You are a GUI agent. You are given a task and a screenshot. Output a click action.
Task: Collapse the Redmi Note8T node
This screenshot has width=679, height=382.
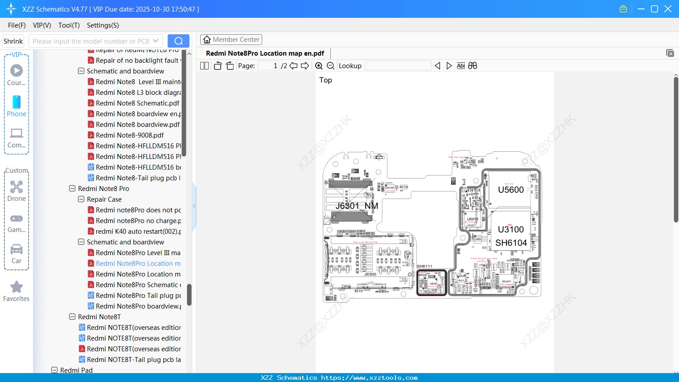pyautogui.click(x=72, y=317)
